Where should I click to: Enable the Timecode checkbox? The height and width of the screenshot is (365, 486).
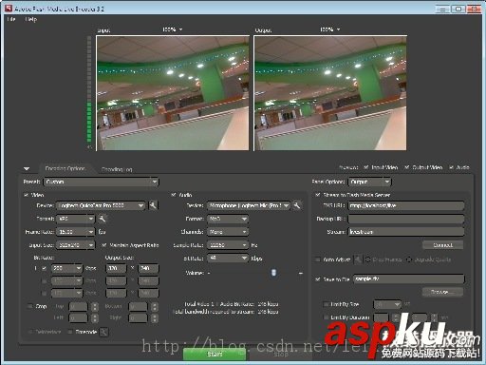pyautogui.click(x=70, y=332)
